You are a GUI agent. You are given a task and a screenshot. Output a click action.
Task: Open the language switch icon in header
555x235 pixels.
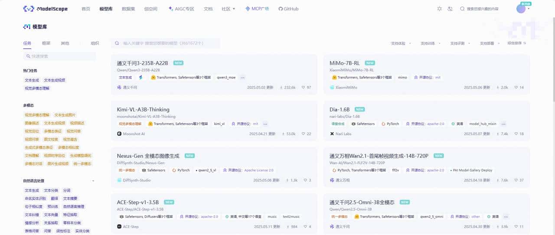point(450,9)
